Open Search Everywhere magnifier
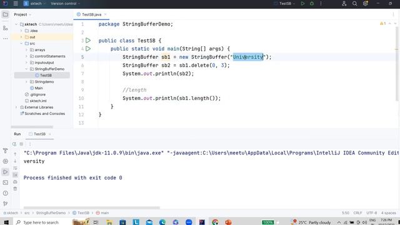 coord(354,4)
